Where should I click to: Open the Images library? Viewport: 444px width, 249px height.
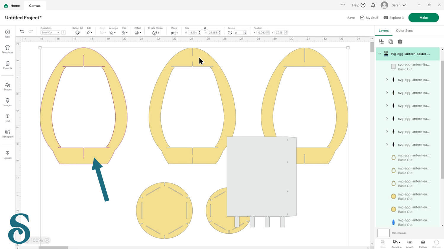coord(7,102)
